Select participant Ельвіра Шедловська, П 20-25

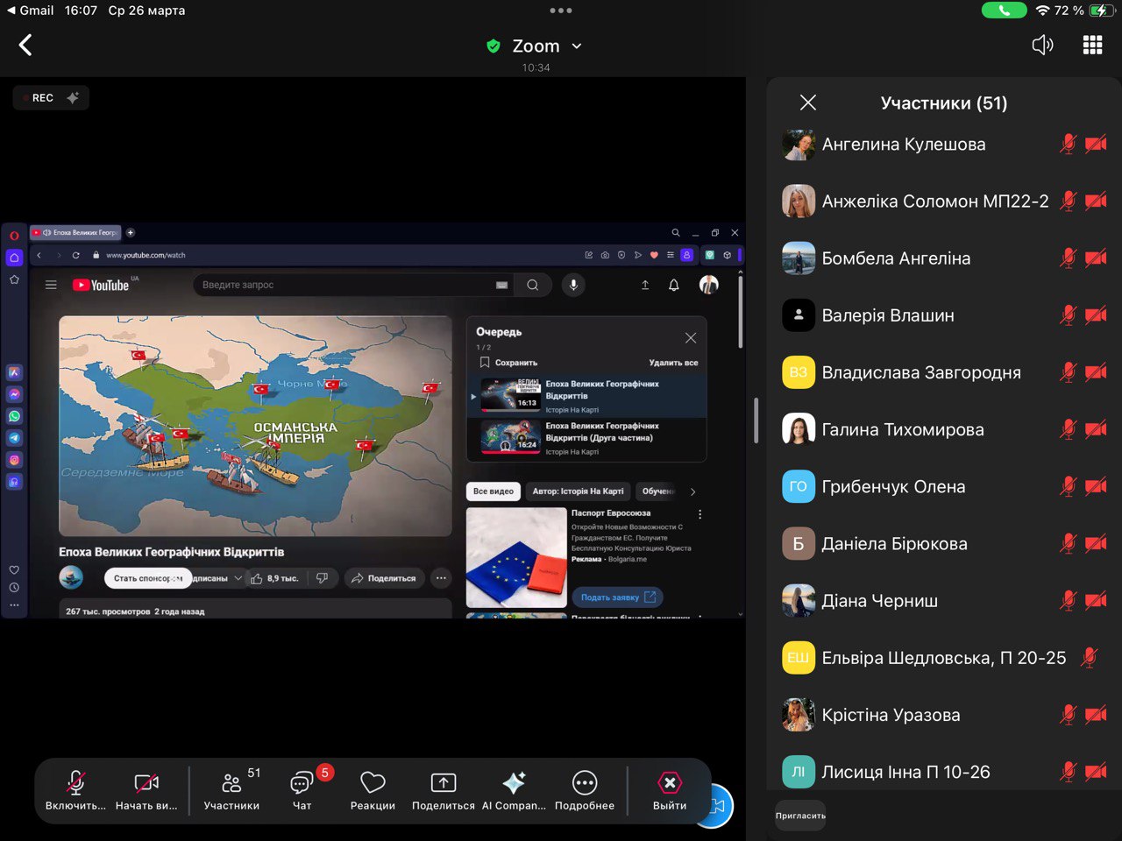pos(944,658)
